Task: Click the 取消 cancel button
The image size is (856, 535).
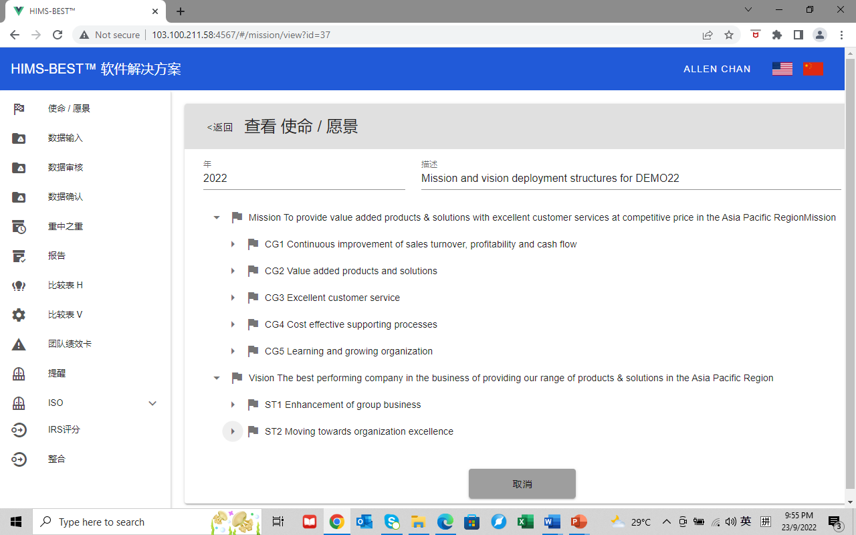Action: click(x=522, y=484)
